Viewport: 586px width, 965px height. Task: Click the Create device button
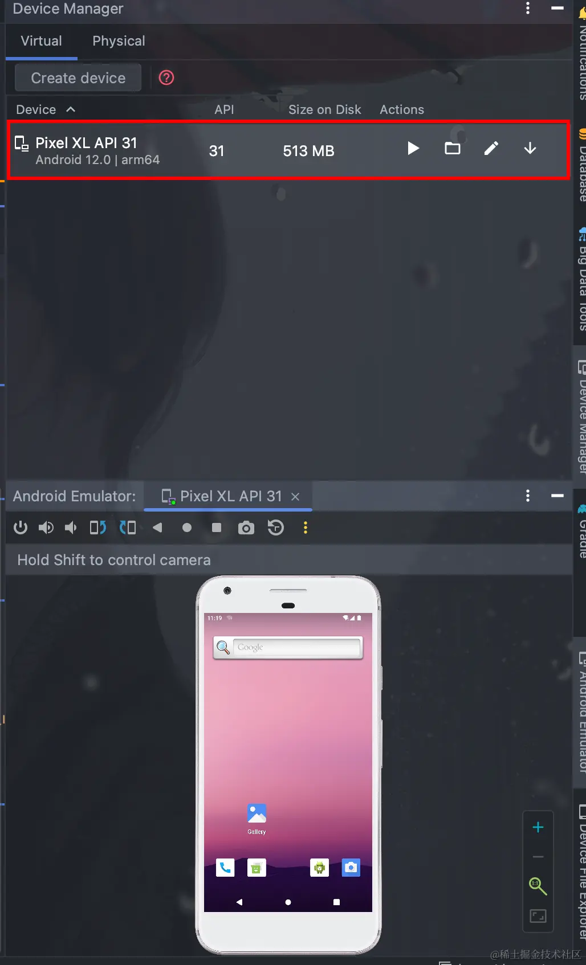click(78, 78)
